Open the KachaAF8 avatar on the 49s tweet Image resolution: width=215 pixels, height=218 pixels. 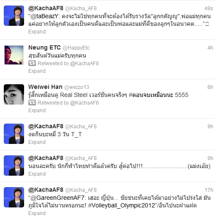(14, 16)
